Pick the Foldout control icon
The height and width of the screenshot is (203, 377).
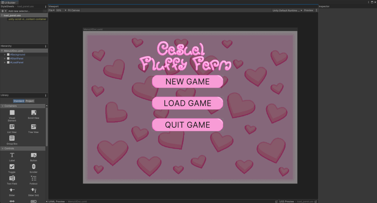click(34, 178)
